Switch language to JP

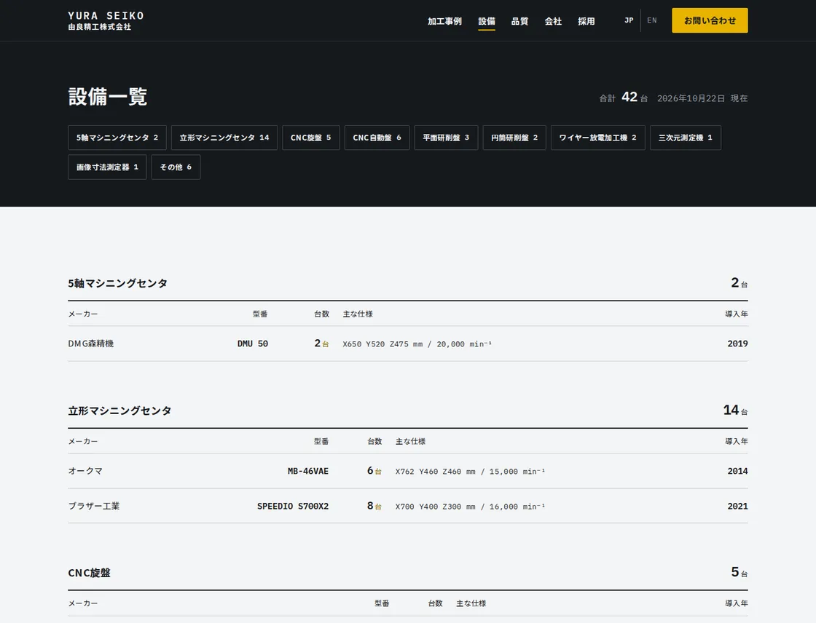(x=629, y=20)
